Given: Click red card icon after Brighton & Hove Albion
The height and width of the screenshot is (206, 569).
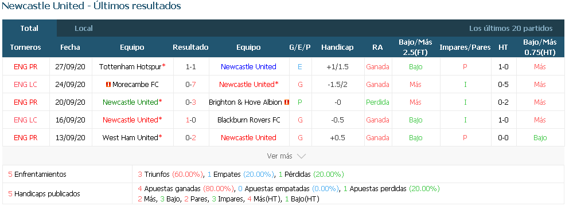Looking at the screenshot, I should [287, 102].
